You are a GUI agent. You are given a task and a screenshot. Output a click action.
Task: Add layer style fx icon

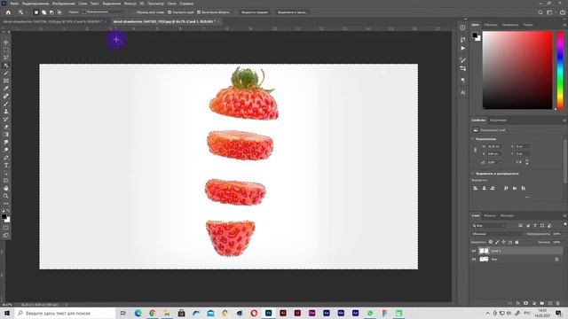tap(518, 303)
